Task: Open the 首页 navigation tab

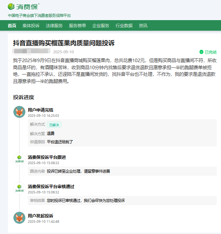Action: coord(12,26)
